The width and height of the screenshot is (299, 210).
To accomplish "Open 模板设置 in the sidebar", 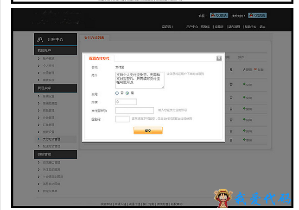I will pyautogui.click(x=48, y=132).
